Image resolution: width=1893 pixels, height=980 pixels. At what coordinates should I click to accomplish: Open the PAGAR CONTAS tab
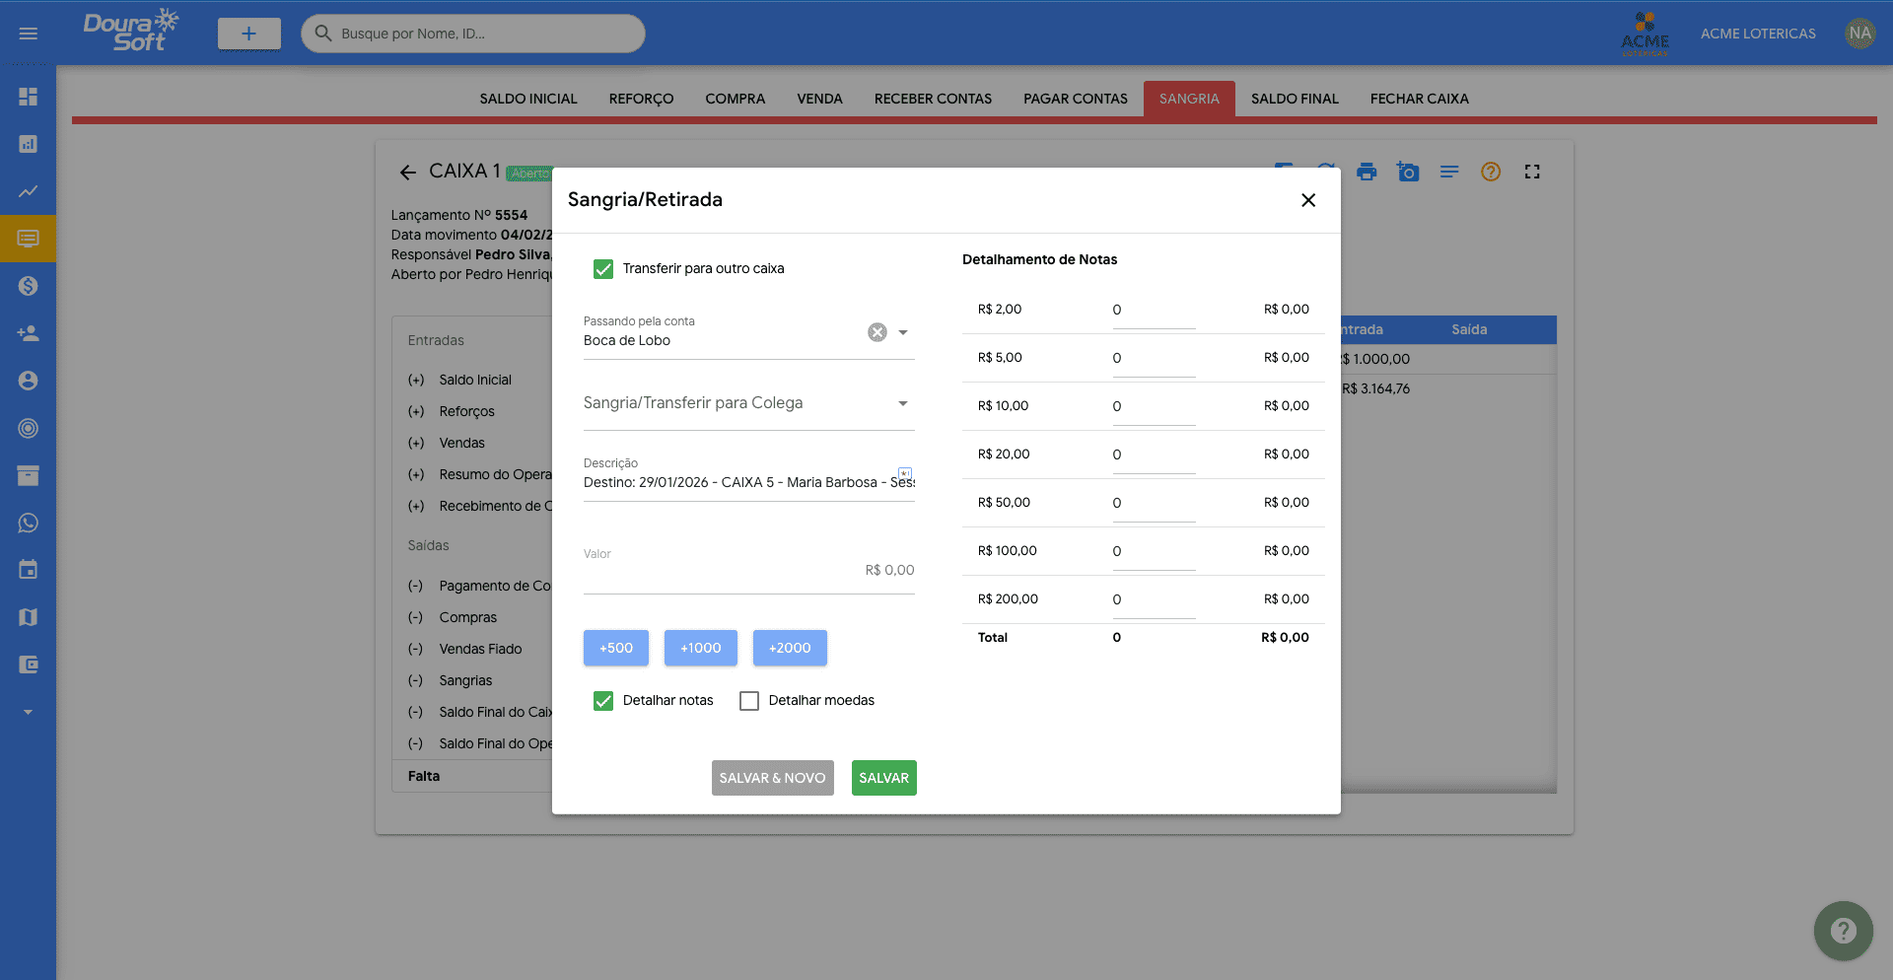pyautogui.click(x=1075, y=99)
